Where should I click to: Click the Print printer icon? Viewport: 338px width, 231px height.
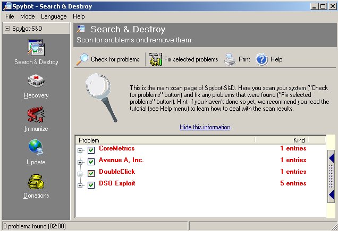tap(230, 59)
